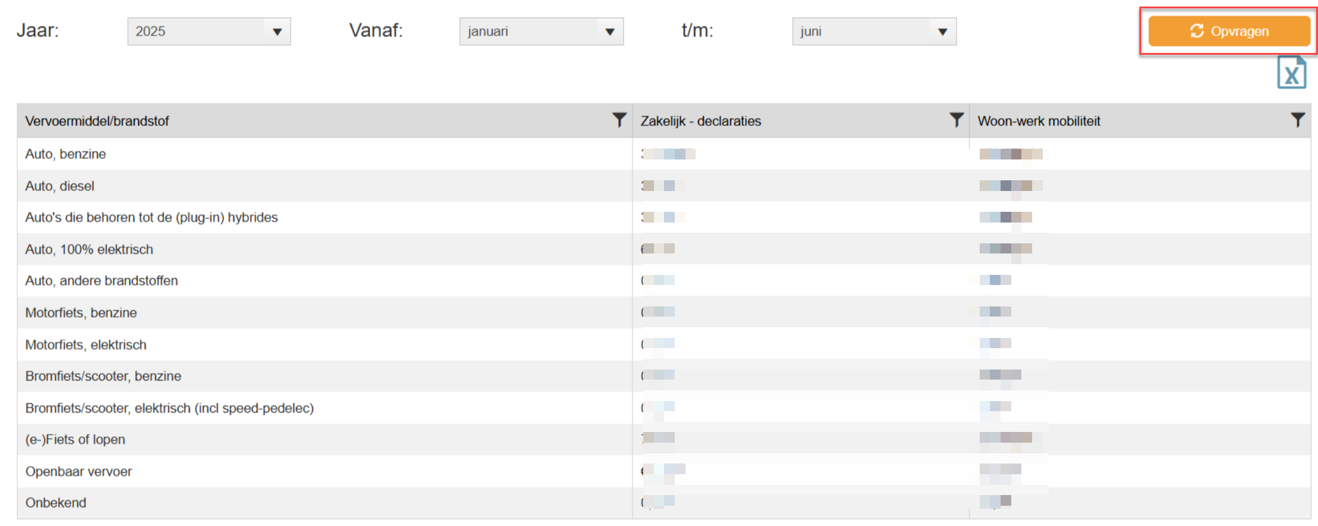Filter the Vervoermiddel/brandstof column
Image resolution: width=1318 pixels, height=526 pixels.
coord(619,120)
